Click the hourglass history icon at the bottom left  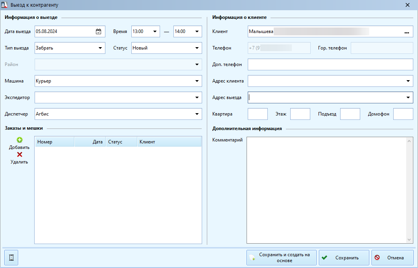(x=11, y=258)
